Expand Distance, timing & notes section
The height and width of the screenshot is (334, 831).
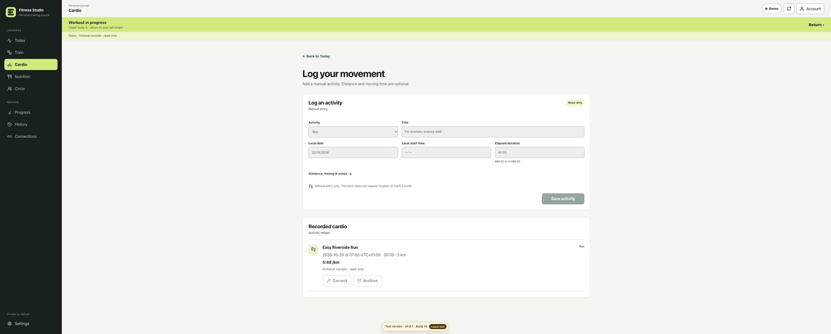[330, 174]
